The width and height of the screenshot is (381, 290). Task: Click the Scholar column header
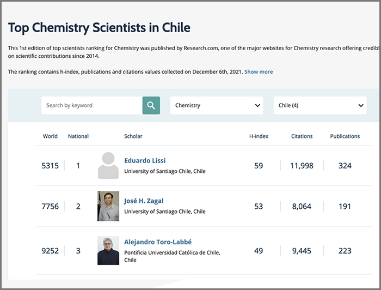133,136
